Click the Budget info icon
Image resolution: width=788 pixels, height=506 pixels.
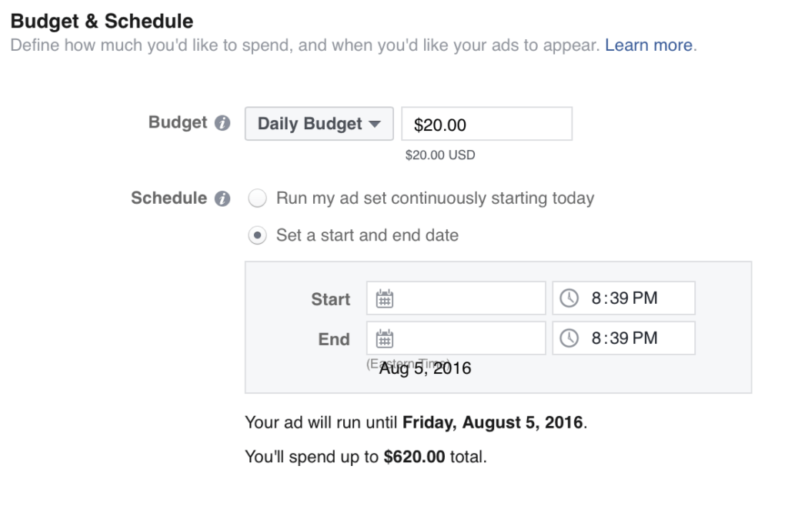click(x=222, y=123)
